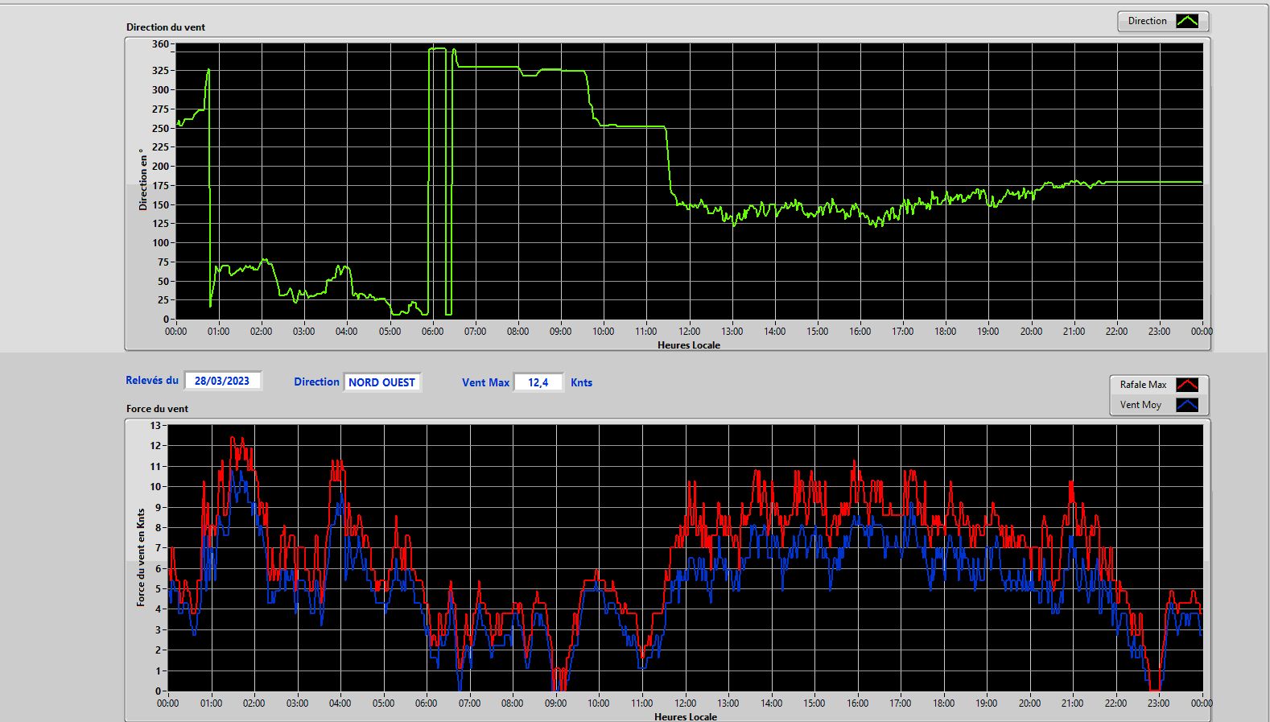Click the 175 value on direction axis
Image resolution: width=1270 pixels, height=722 pixels.
(x=160, y=185)
